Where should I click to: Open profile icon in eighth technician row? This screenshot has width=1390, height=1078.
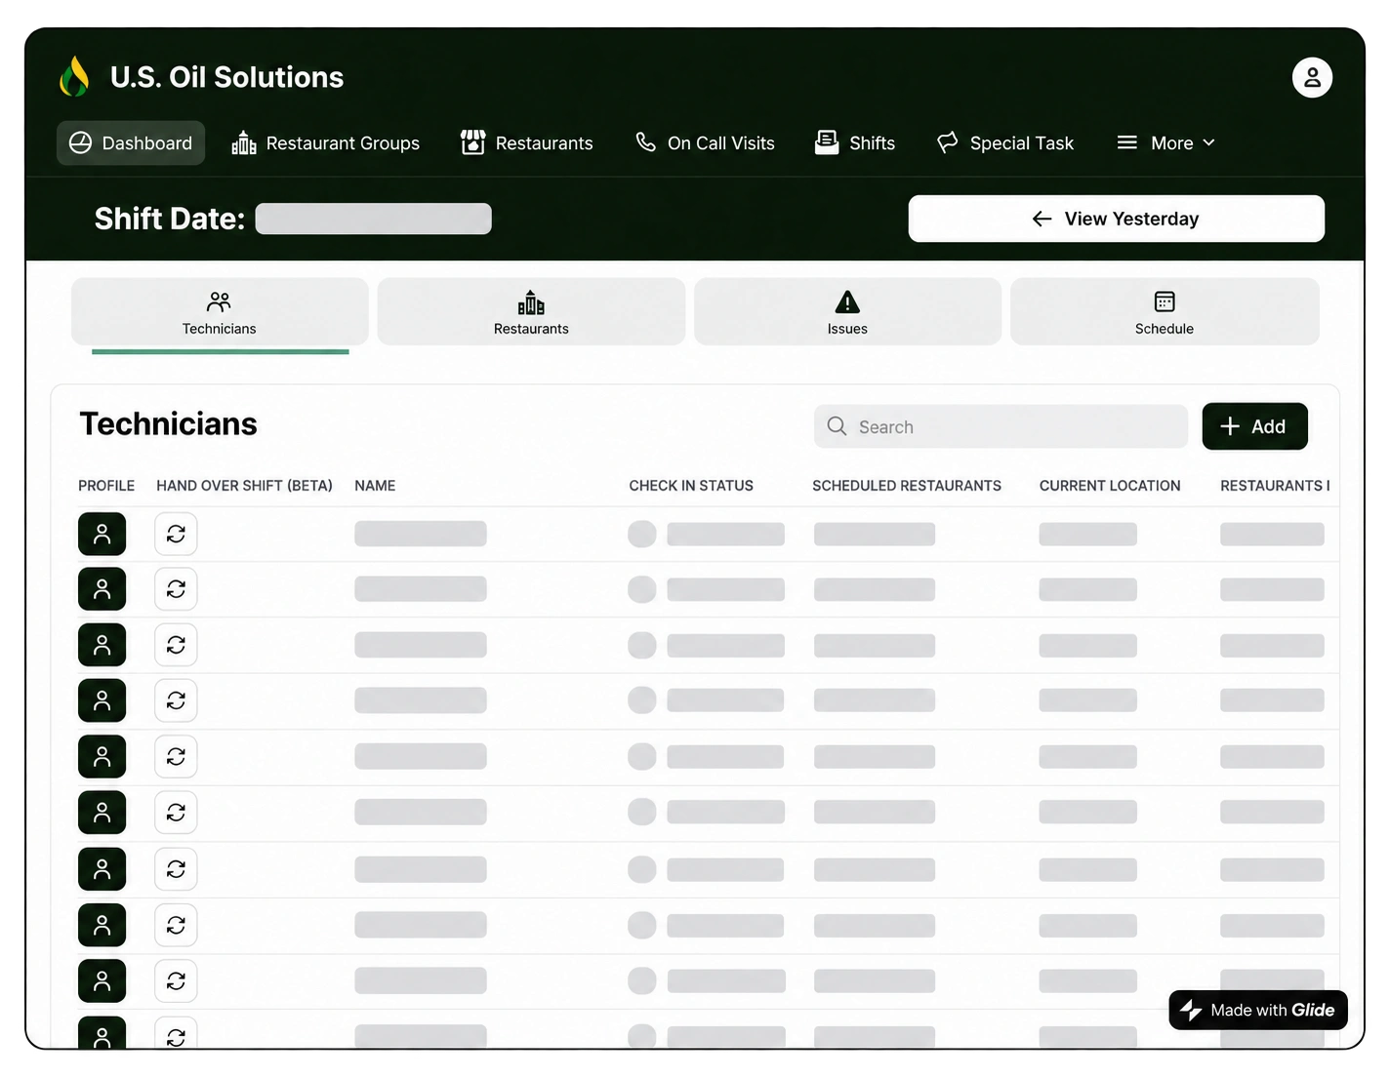(102, 925)
